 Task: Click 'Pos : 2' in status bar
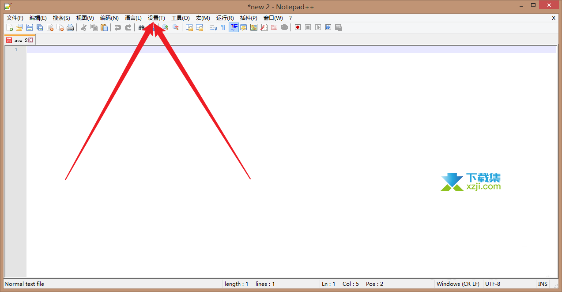point(374,284)
